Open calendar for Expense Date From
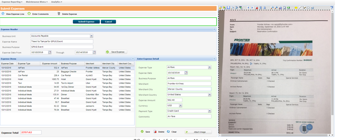Image resolution: width=337 pixels, height=140 pixels. click(x=50, y=52)
